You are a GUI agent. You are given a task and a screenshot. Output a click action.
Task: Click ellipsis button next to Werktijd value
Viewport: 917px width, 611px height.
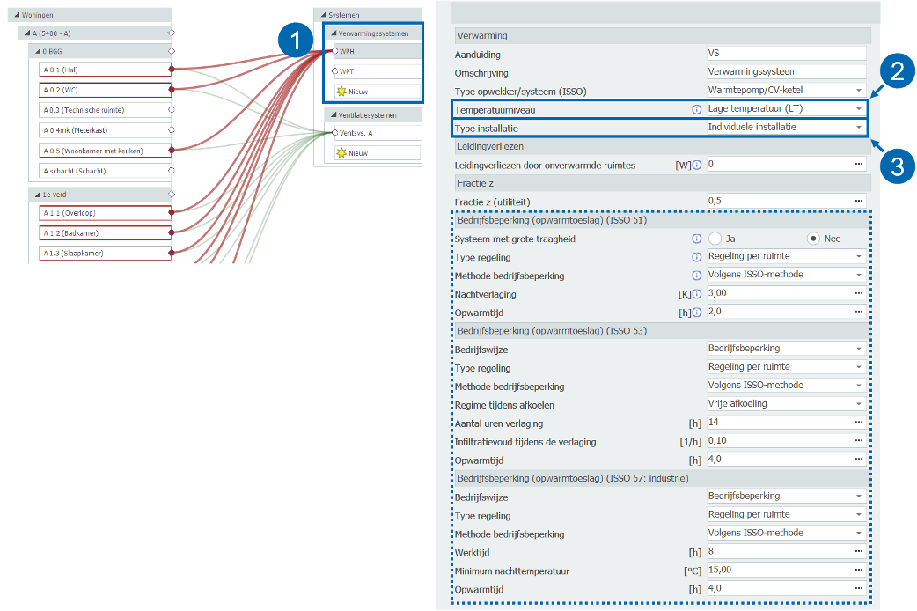click(x=858, y=552)
